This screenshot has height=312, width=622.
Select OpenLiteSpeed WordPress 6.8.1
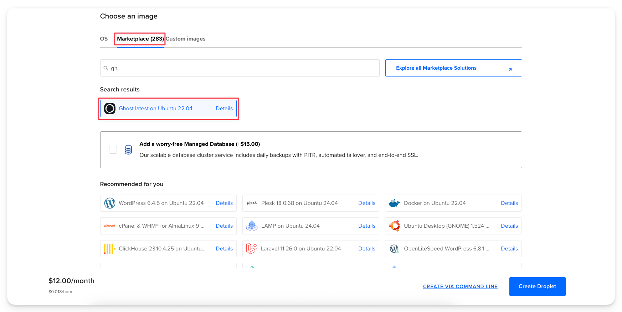(x=453, y=249)
